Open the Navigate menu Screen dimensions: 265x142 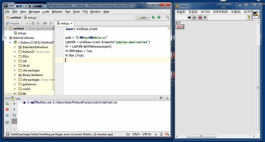click(34, 12)
